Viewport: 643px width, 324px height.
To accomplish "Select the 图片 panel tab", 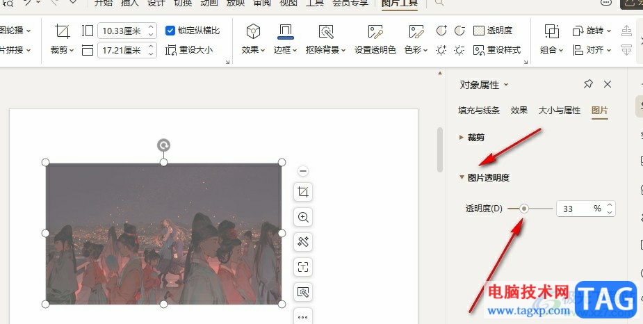I will 599,111.
